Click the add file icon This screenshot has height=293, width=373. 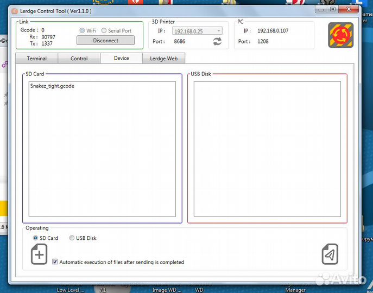[39, 254]
